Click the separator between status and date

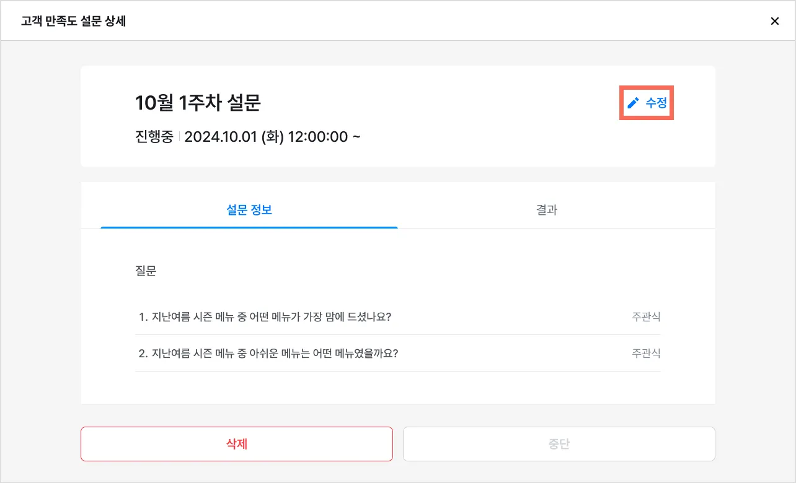(179, 137)
